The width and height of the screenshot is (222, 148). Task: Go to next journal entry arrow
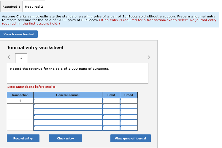point(149,57)
